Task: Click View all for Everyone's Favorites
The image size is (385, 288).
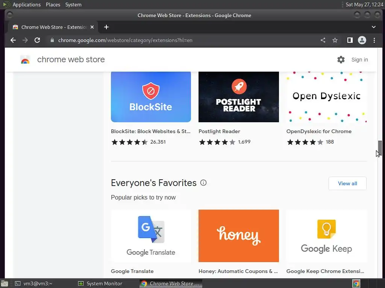Action: 347,183
